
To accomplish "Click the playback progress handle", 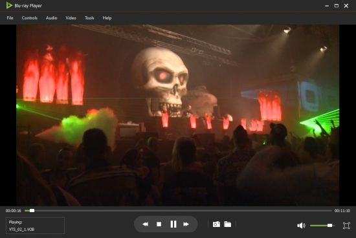I will pyautogui.click(x=32, y=211).
